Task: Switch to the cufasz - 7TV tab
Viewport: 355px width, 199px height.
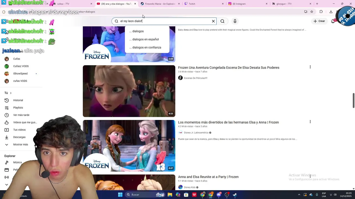Action: coord(72,4)
